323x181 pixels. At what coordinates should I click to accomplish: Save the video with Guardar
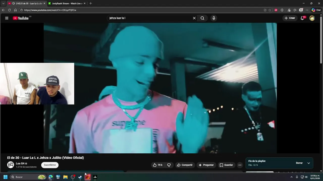click(x=226, y=165)
